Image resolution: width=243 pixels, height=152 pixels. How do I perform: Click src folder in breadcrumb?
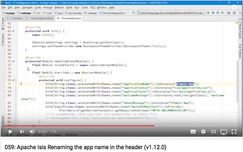(x=37, y=13)
